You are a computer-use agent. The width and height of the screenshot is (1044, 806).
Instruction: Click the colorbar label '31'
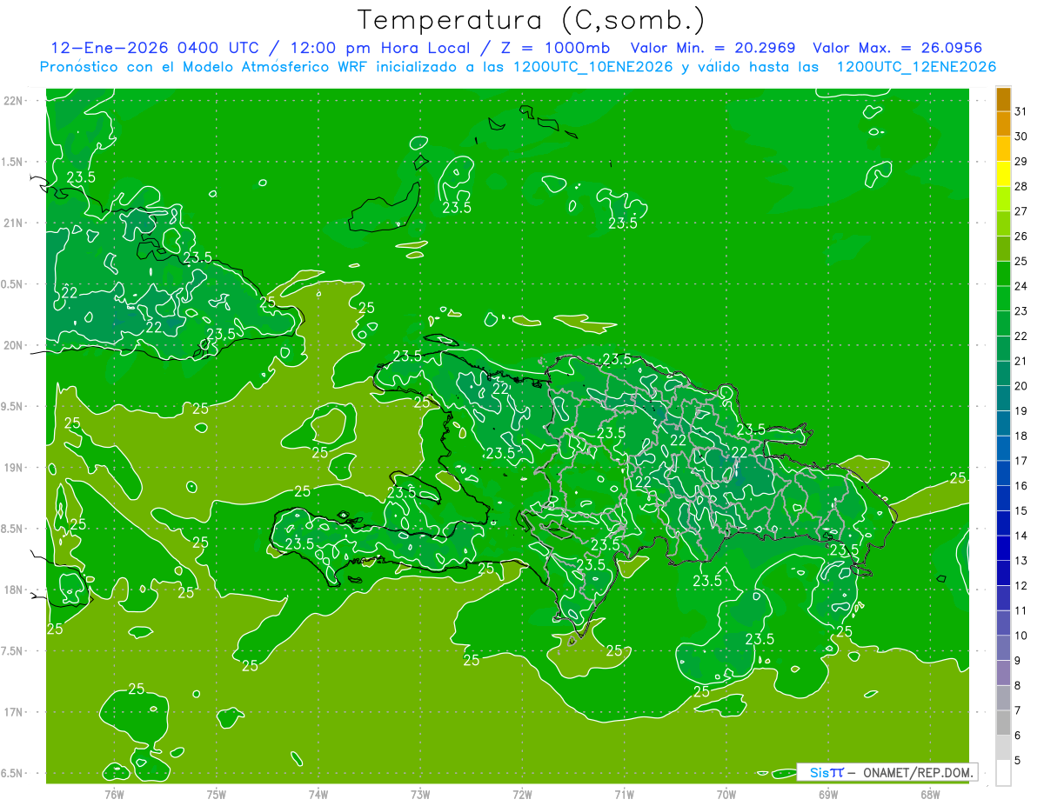click(x=1021, y=111)
